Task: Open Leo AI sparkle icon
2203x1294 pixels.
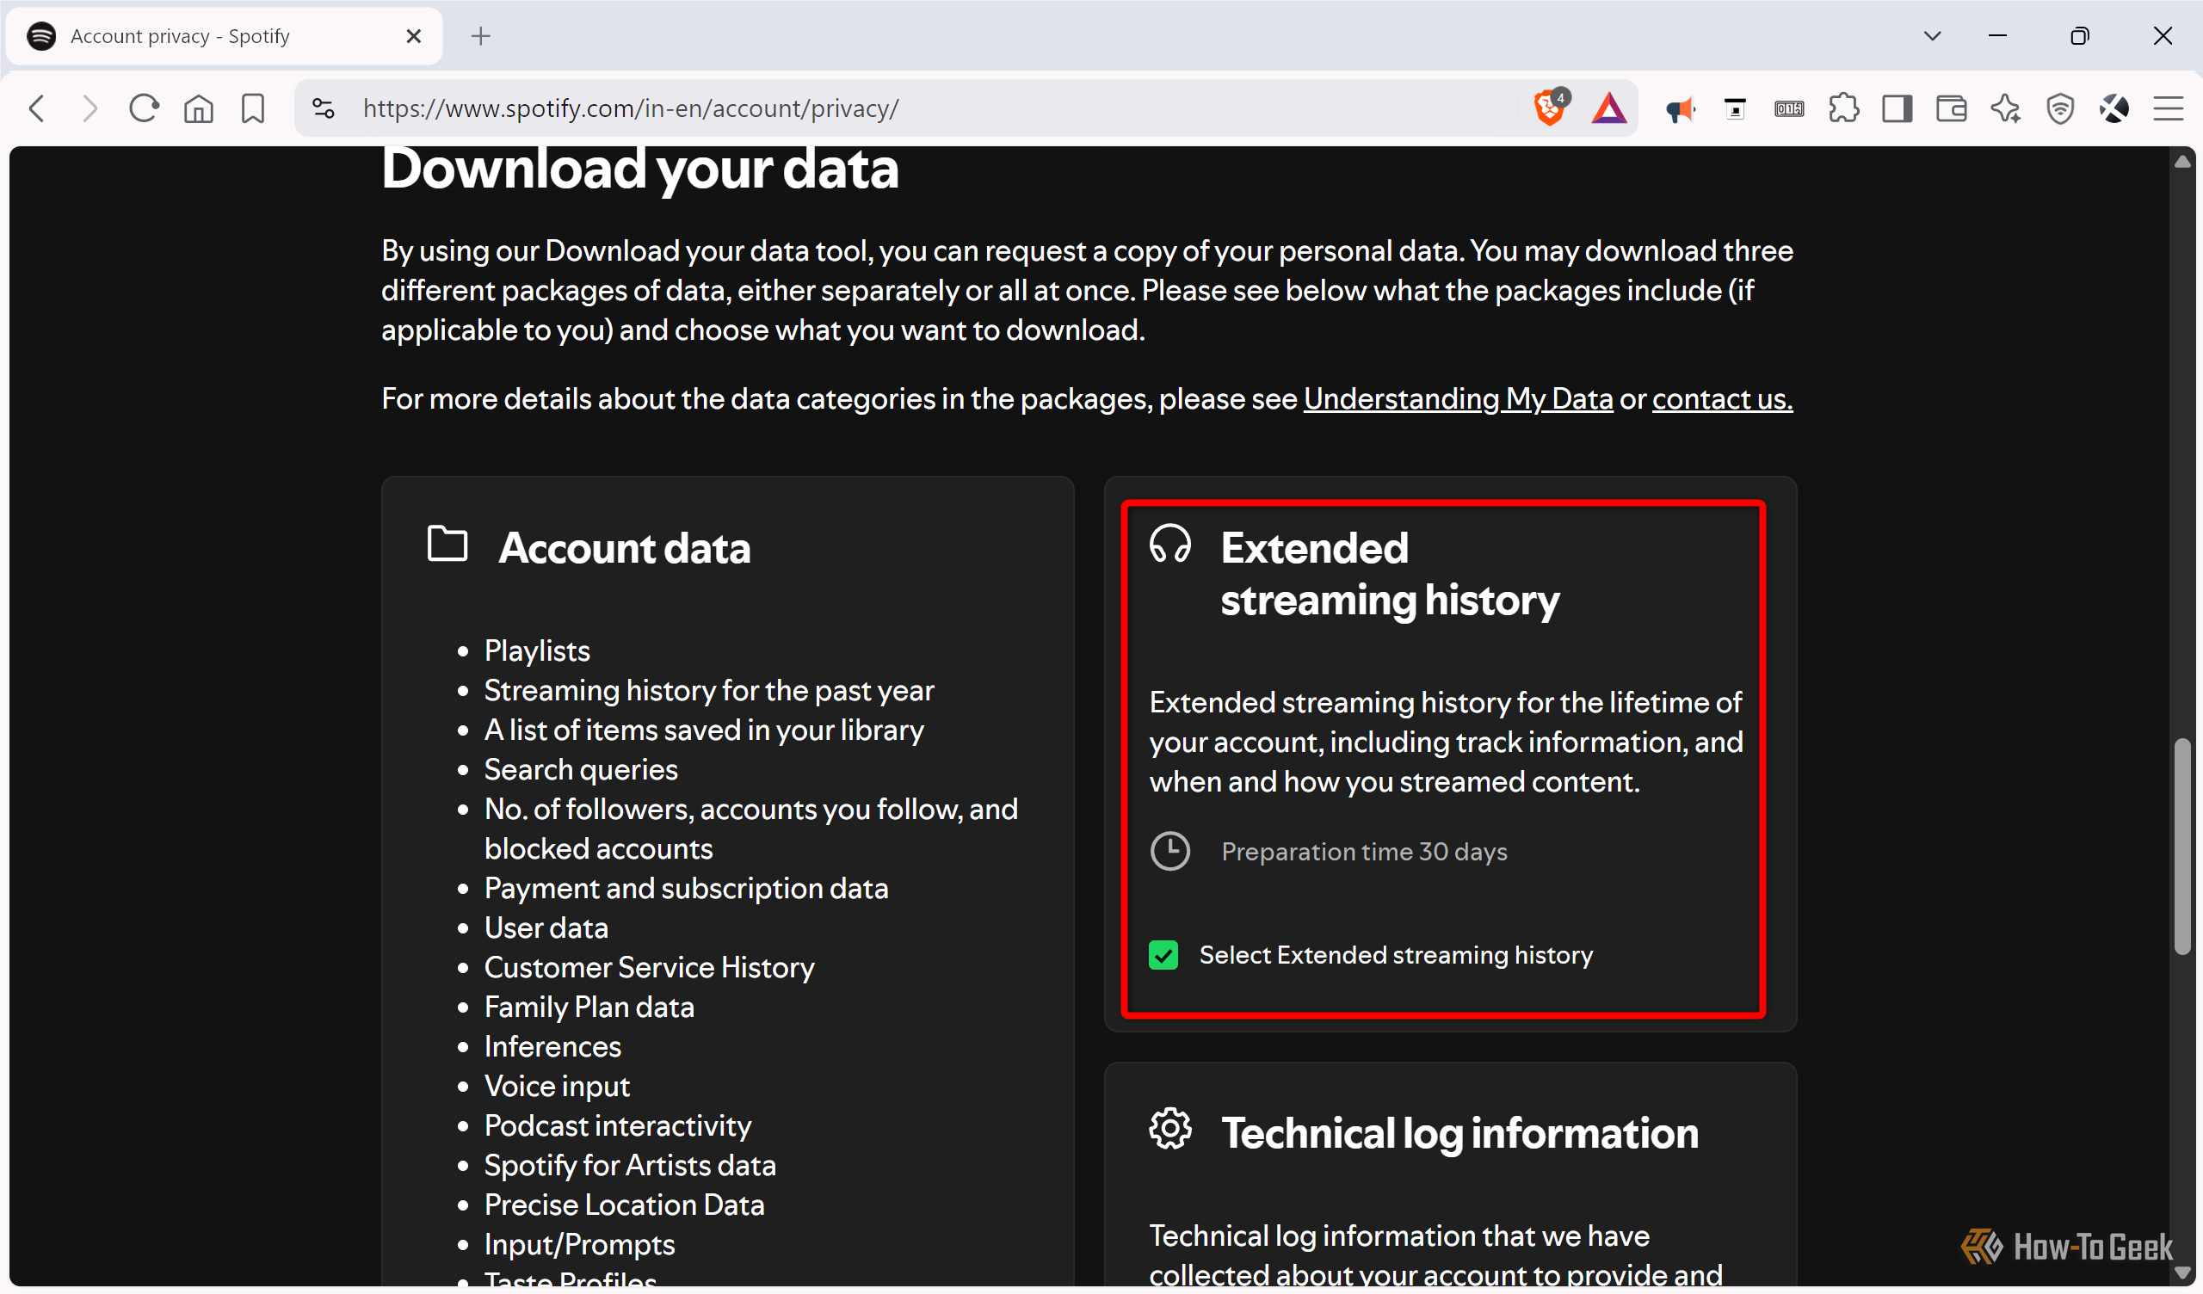Action: pyautogui.click(x=2005, y=108)
